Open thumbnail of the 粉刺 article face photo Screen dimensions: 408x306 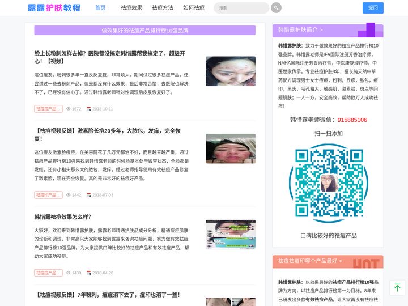click(x=231, y=71)
